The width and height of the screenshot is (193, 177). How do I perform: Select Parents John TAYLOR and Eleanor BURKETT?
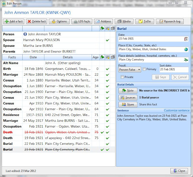(59, 52)
